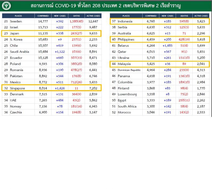Select Sweden's confirmed count 14,777
The height and width of the screenshot is (189, 212).
point(43,21)
